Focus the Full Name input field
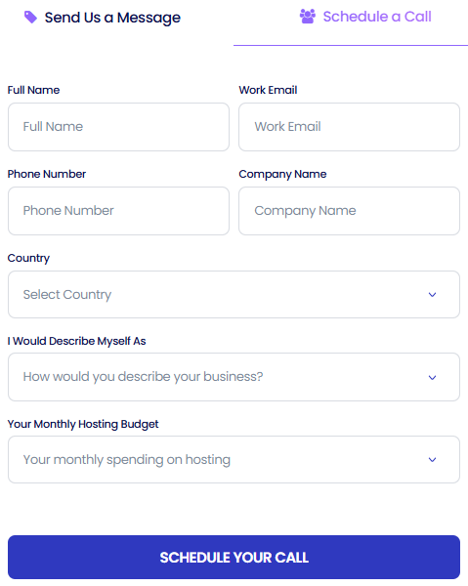This screenshot has width=468, height=586. (x=118, y=127)
